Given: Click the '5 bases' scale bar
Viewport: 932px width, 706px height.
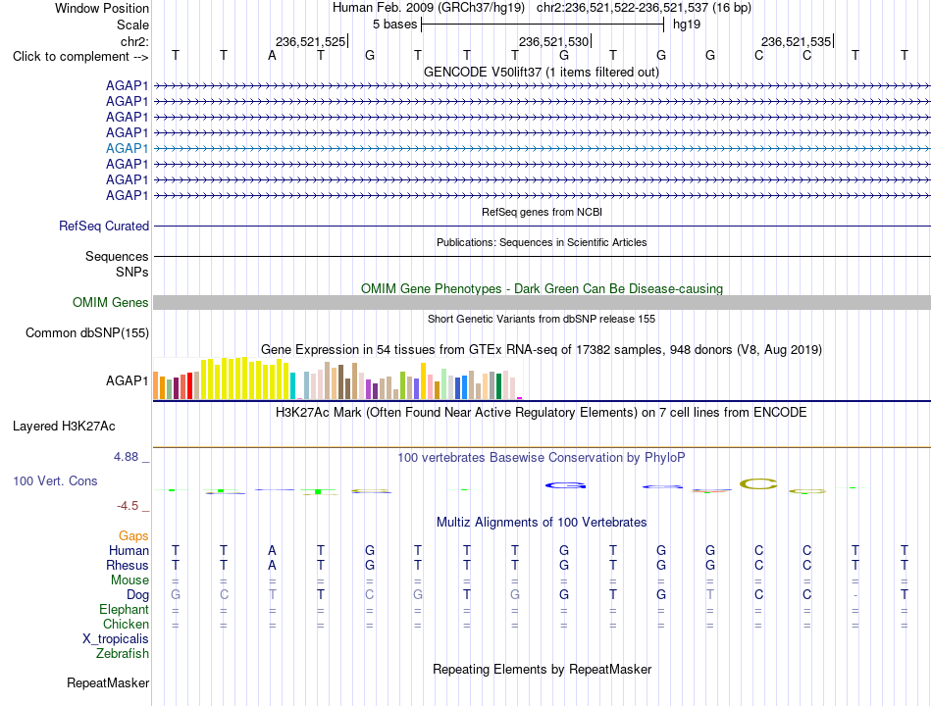Looking at the screenshot, I should (x=543, y=25).
